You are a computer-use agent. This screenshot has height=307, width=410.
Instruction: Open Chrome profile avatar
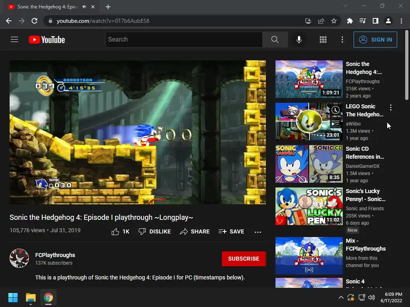pyautogui.click(x=388, y=21)
